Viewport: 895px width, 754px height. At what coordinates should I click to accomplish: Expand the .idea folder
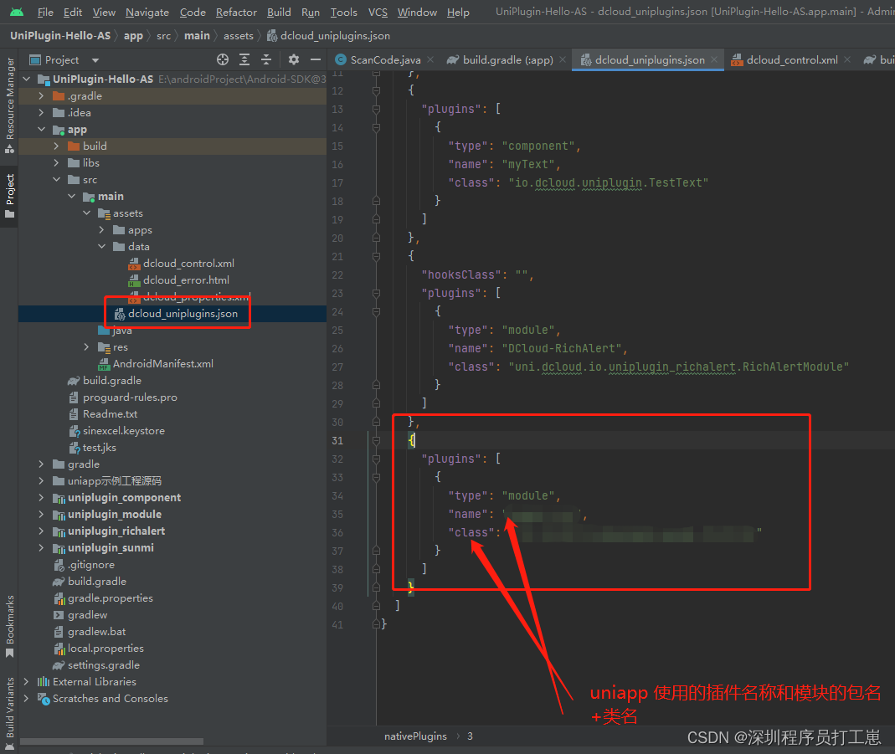pyautogui.click(x=41, y=112)
